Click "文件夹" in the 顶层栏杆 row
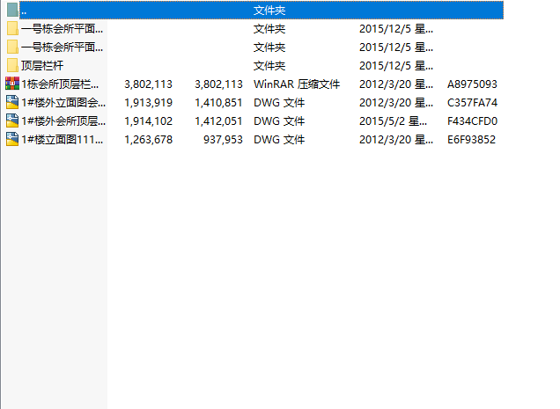The height and width of the screenshot is (409, 560). [269, 66]
